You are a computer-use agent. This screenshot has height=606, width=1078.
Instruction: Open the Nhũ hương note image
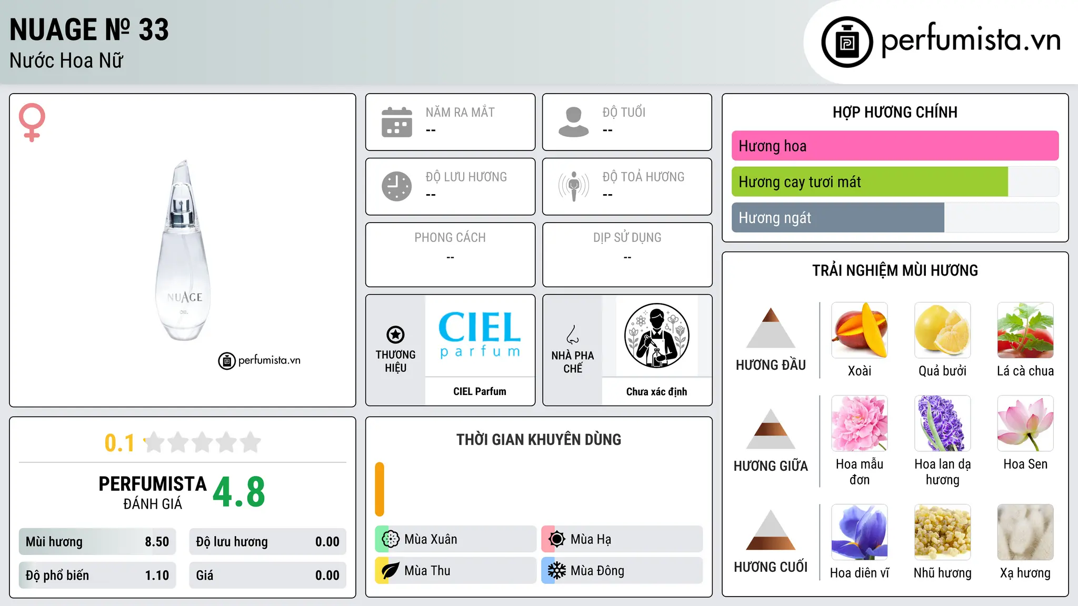[943, 532]
